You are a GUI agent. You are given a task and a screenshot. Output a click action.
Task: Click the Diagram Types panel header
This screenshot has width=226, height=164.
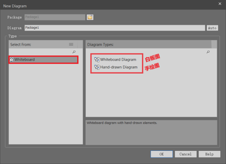151,44
